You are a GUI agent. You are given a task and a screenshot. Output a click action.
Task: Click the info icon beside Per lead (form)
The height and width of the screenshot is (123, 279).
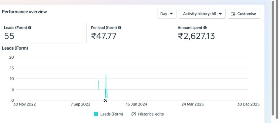click(x=120, y=28)
